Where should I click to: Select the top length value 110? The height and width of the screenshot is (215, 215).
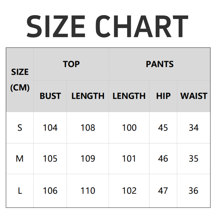(x=88, y=191)
